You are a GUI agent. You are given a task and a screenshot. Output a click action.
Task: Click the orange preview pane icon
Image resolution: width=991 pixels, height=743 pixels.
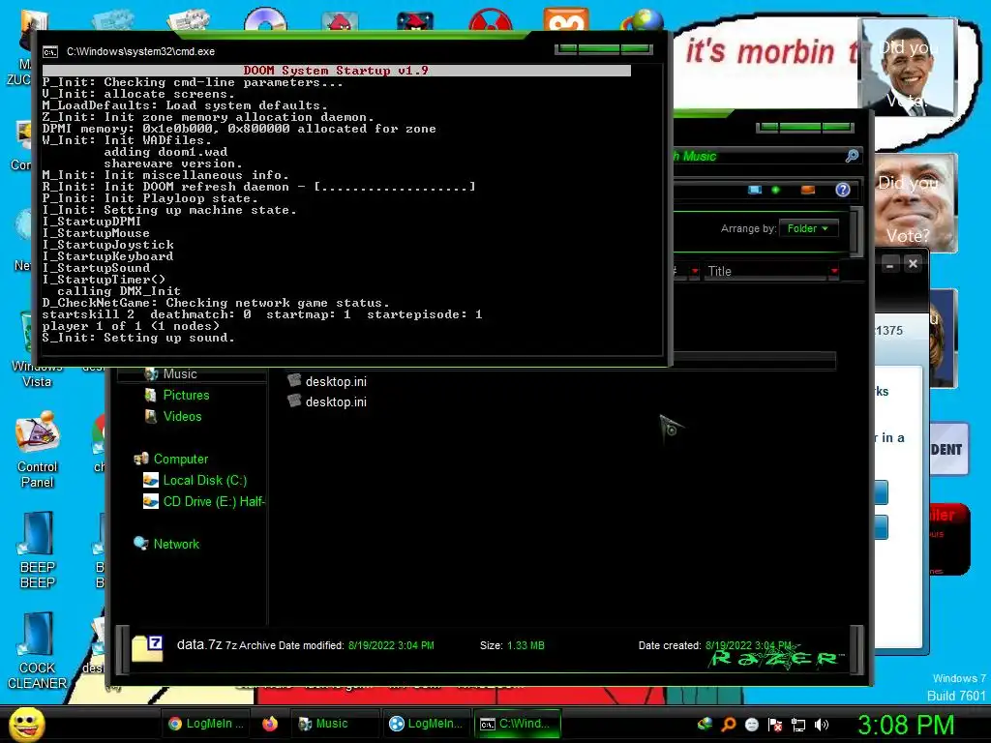click(808, 190)
